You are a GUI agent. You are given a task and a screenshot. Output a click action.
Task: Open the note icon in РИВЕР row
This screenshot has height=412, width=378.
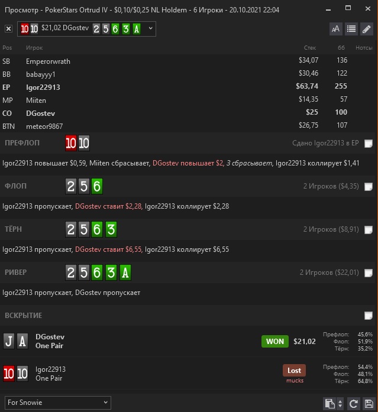tap(369, 272)
